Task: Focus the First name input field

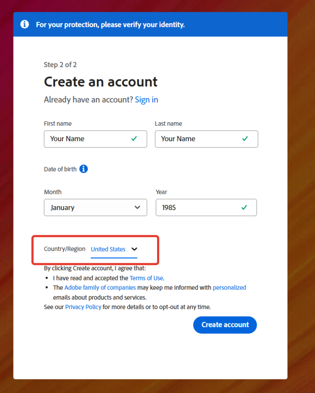Action: pyautogui.click(x=96, y=139)
